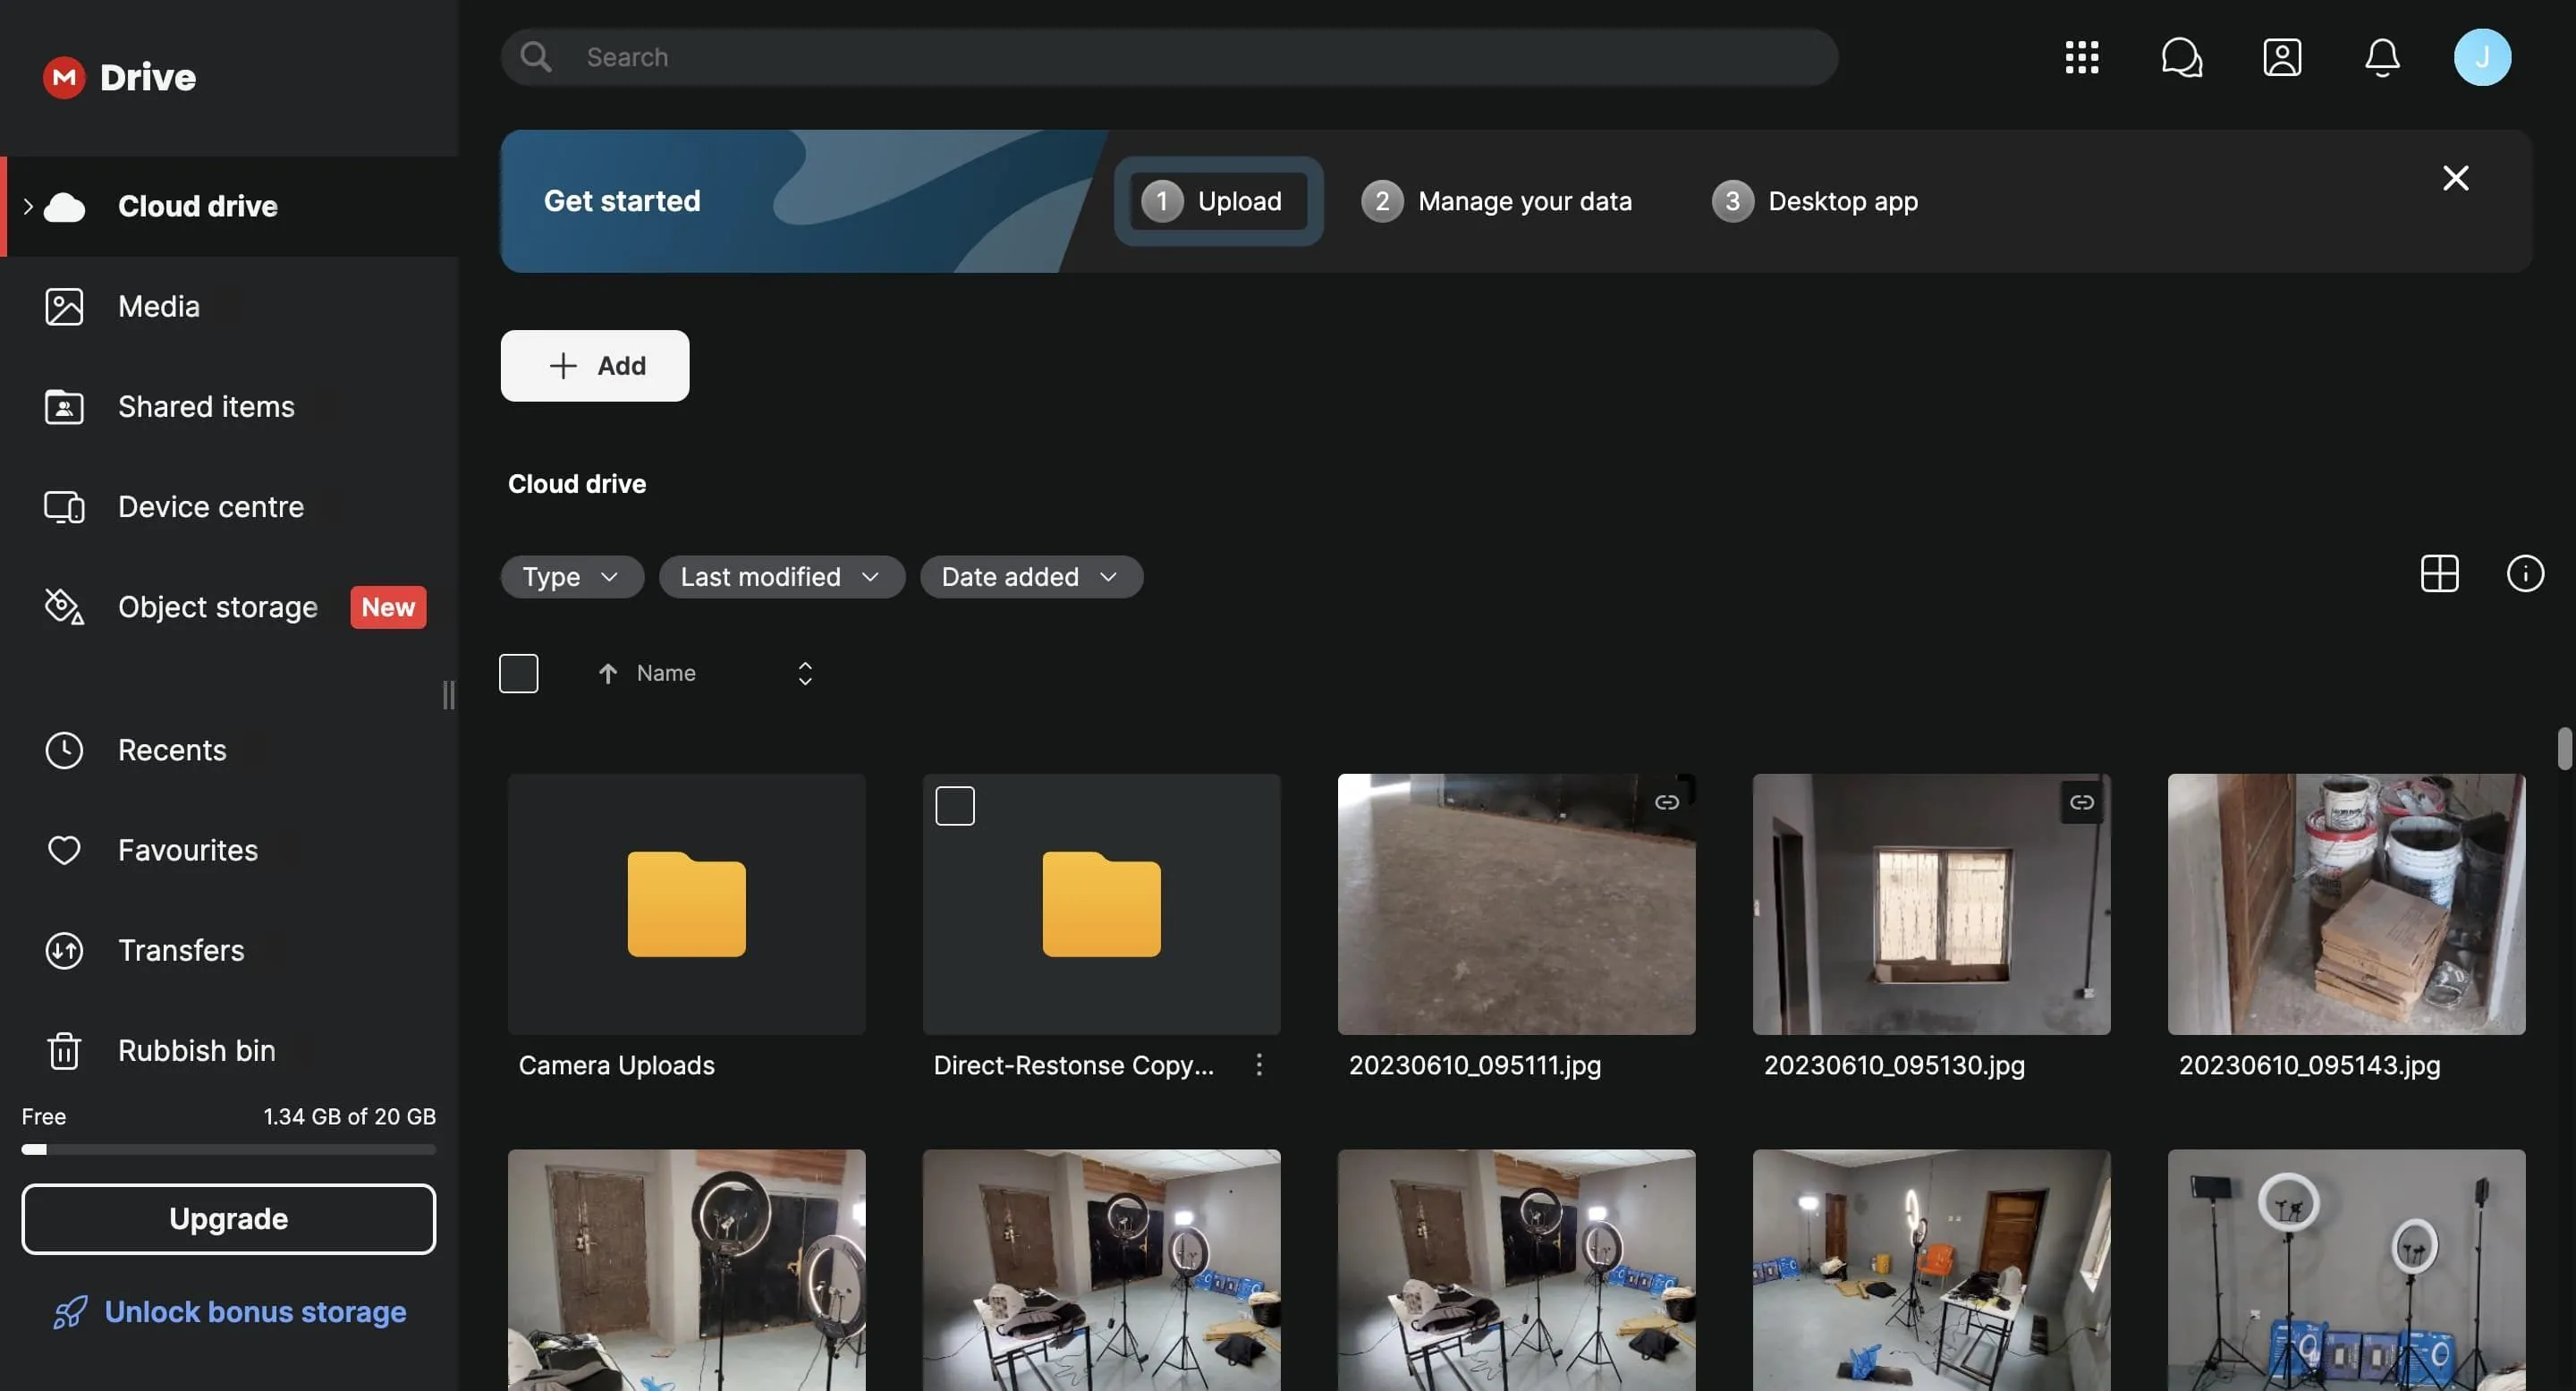This screenshot has width=2576, height=1391.
Task: Enable the select-all checkbox
Action: click(518, 672)
